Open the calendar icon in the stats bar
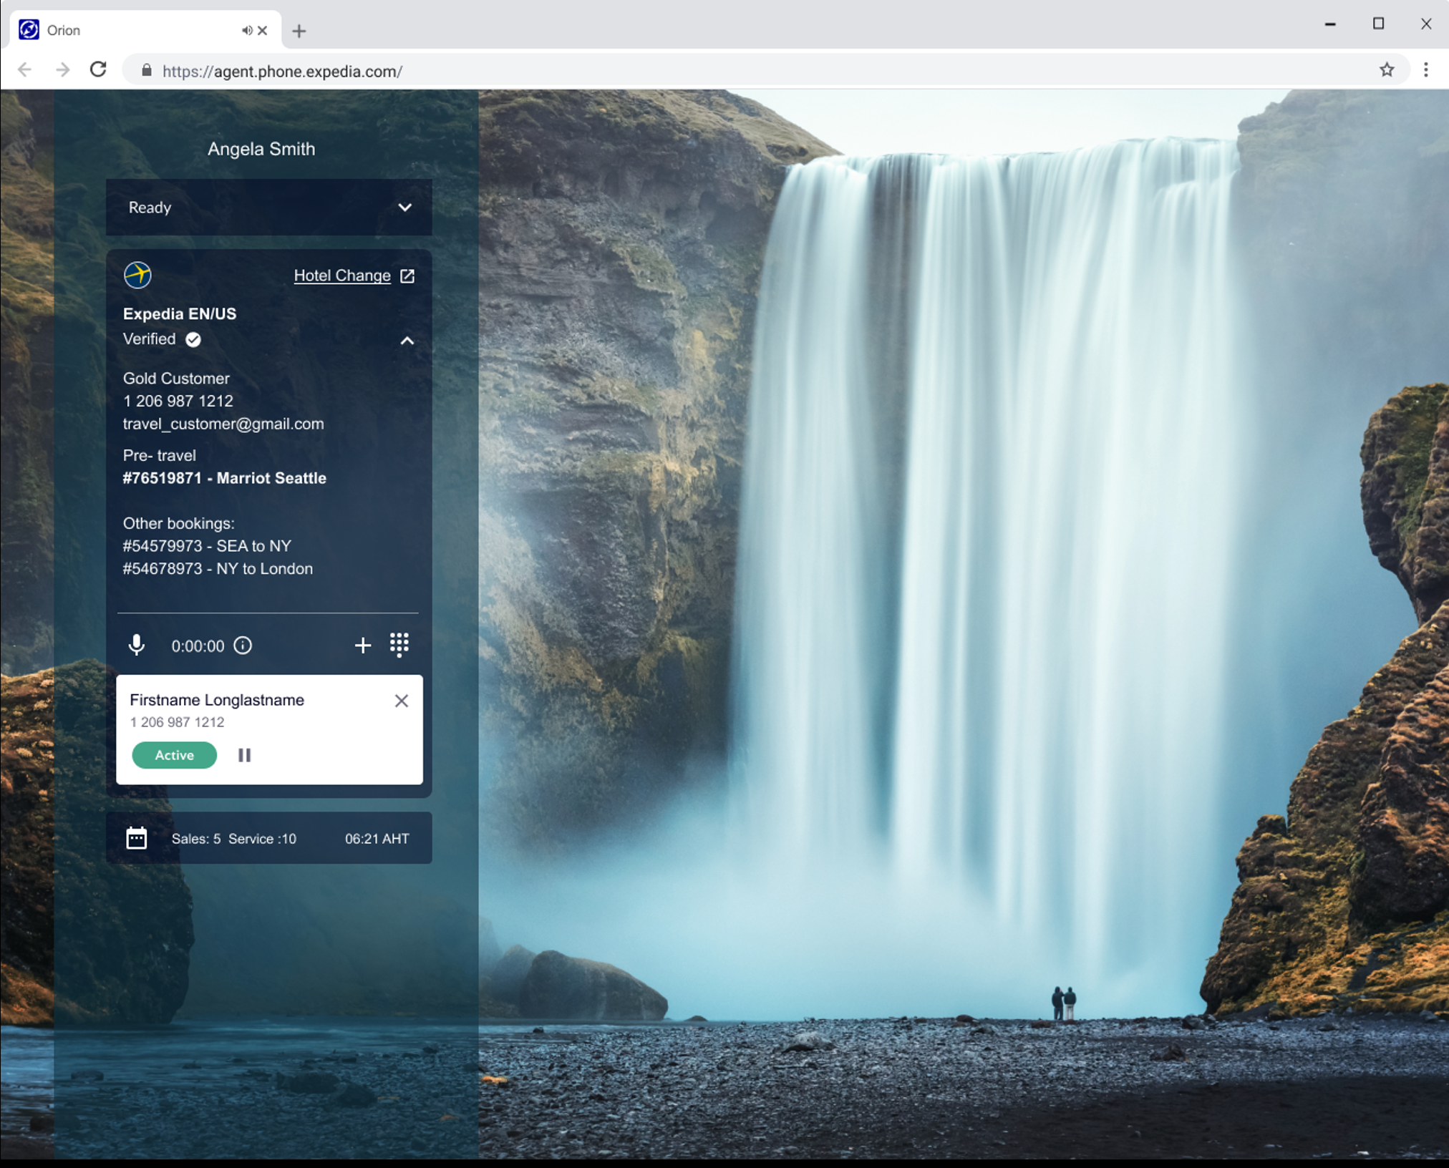 click(x=136, y=838)
